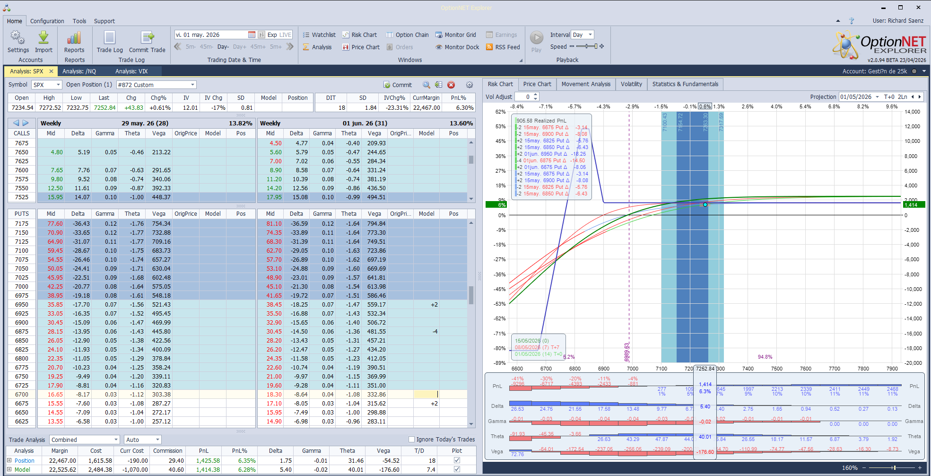
Task: Click the bar-chart icon next to the date calendar
Action: click(x=261, y=35)
